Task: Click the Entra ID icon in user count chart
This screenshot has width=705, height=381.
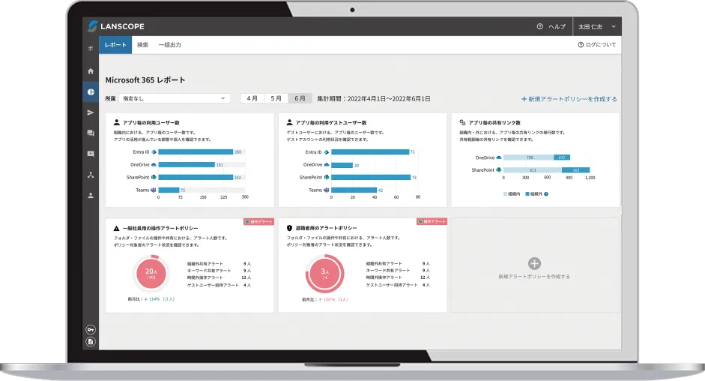Action: tap(154, 152)
